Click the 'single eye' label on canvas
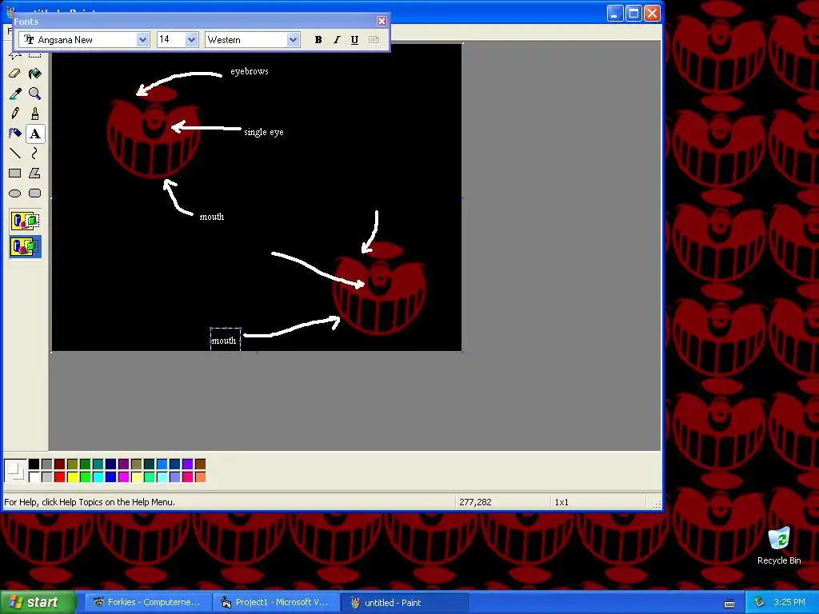Viewport: 819px width, 614px height. (x=264, y=132)
